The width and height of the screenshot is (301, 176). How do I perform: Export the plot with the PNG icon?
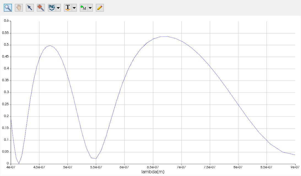pyautogui.click(x=52, y=8)
